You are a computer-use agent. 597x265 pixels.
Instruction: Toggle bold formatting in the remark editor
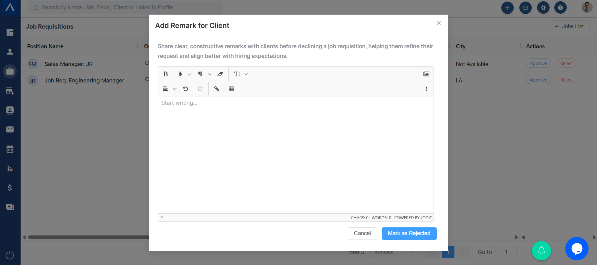point(166,74)
